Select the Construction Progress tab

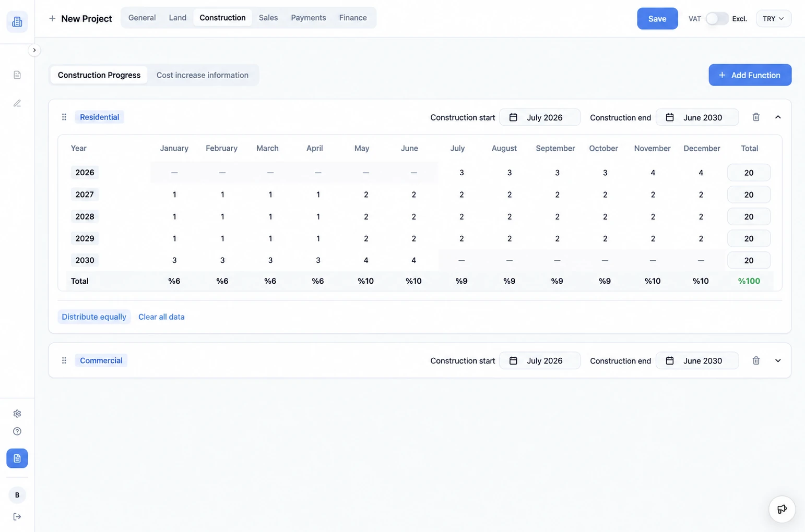[x=99, y=75]
